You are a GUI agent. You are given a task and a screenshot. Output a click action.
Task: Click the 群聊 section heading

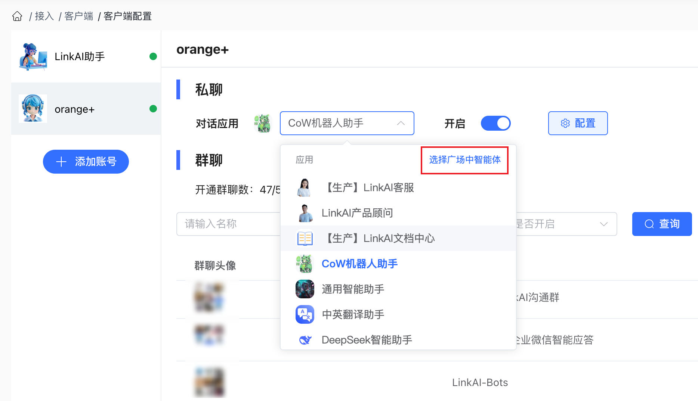coord(209,160)
